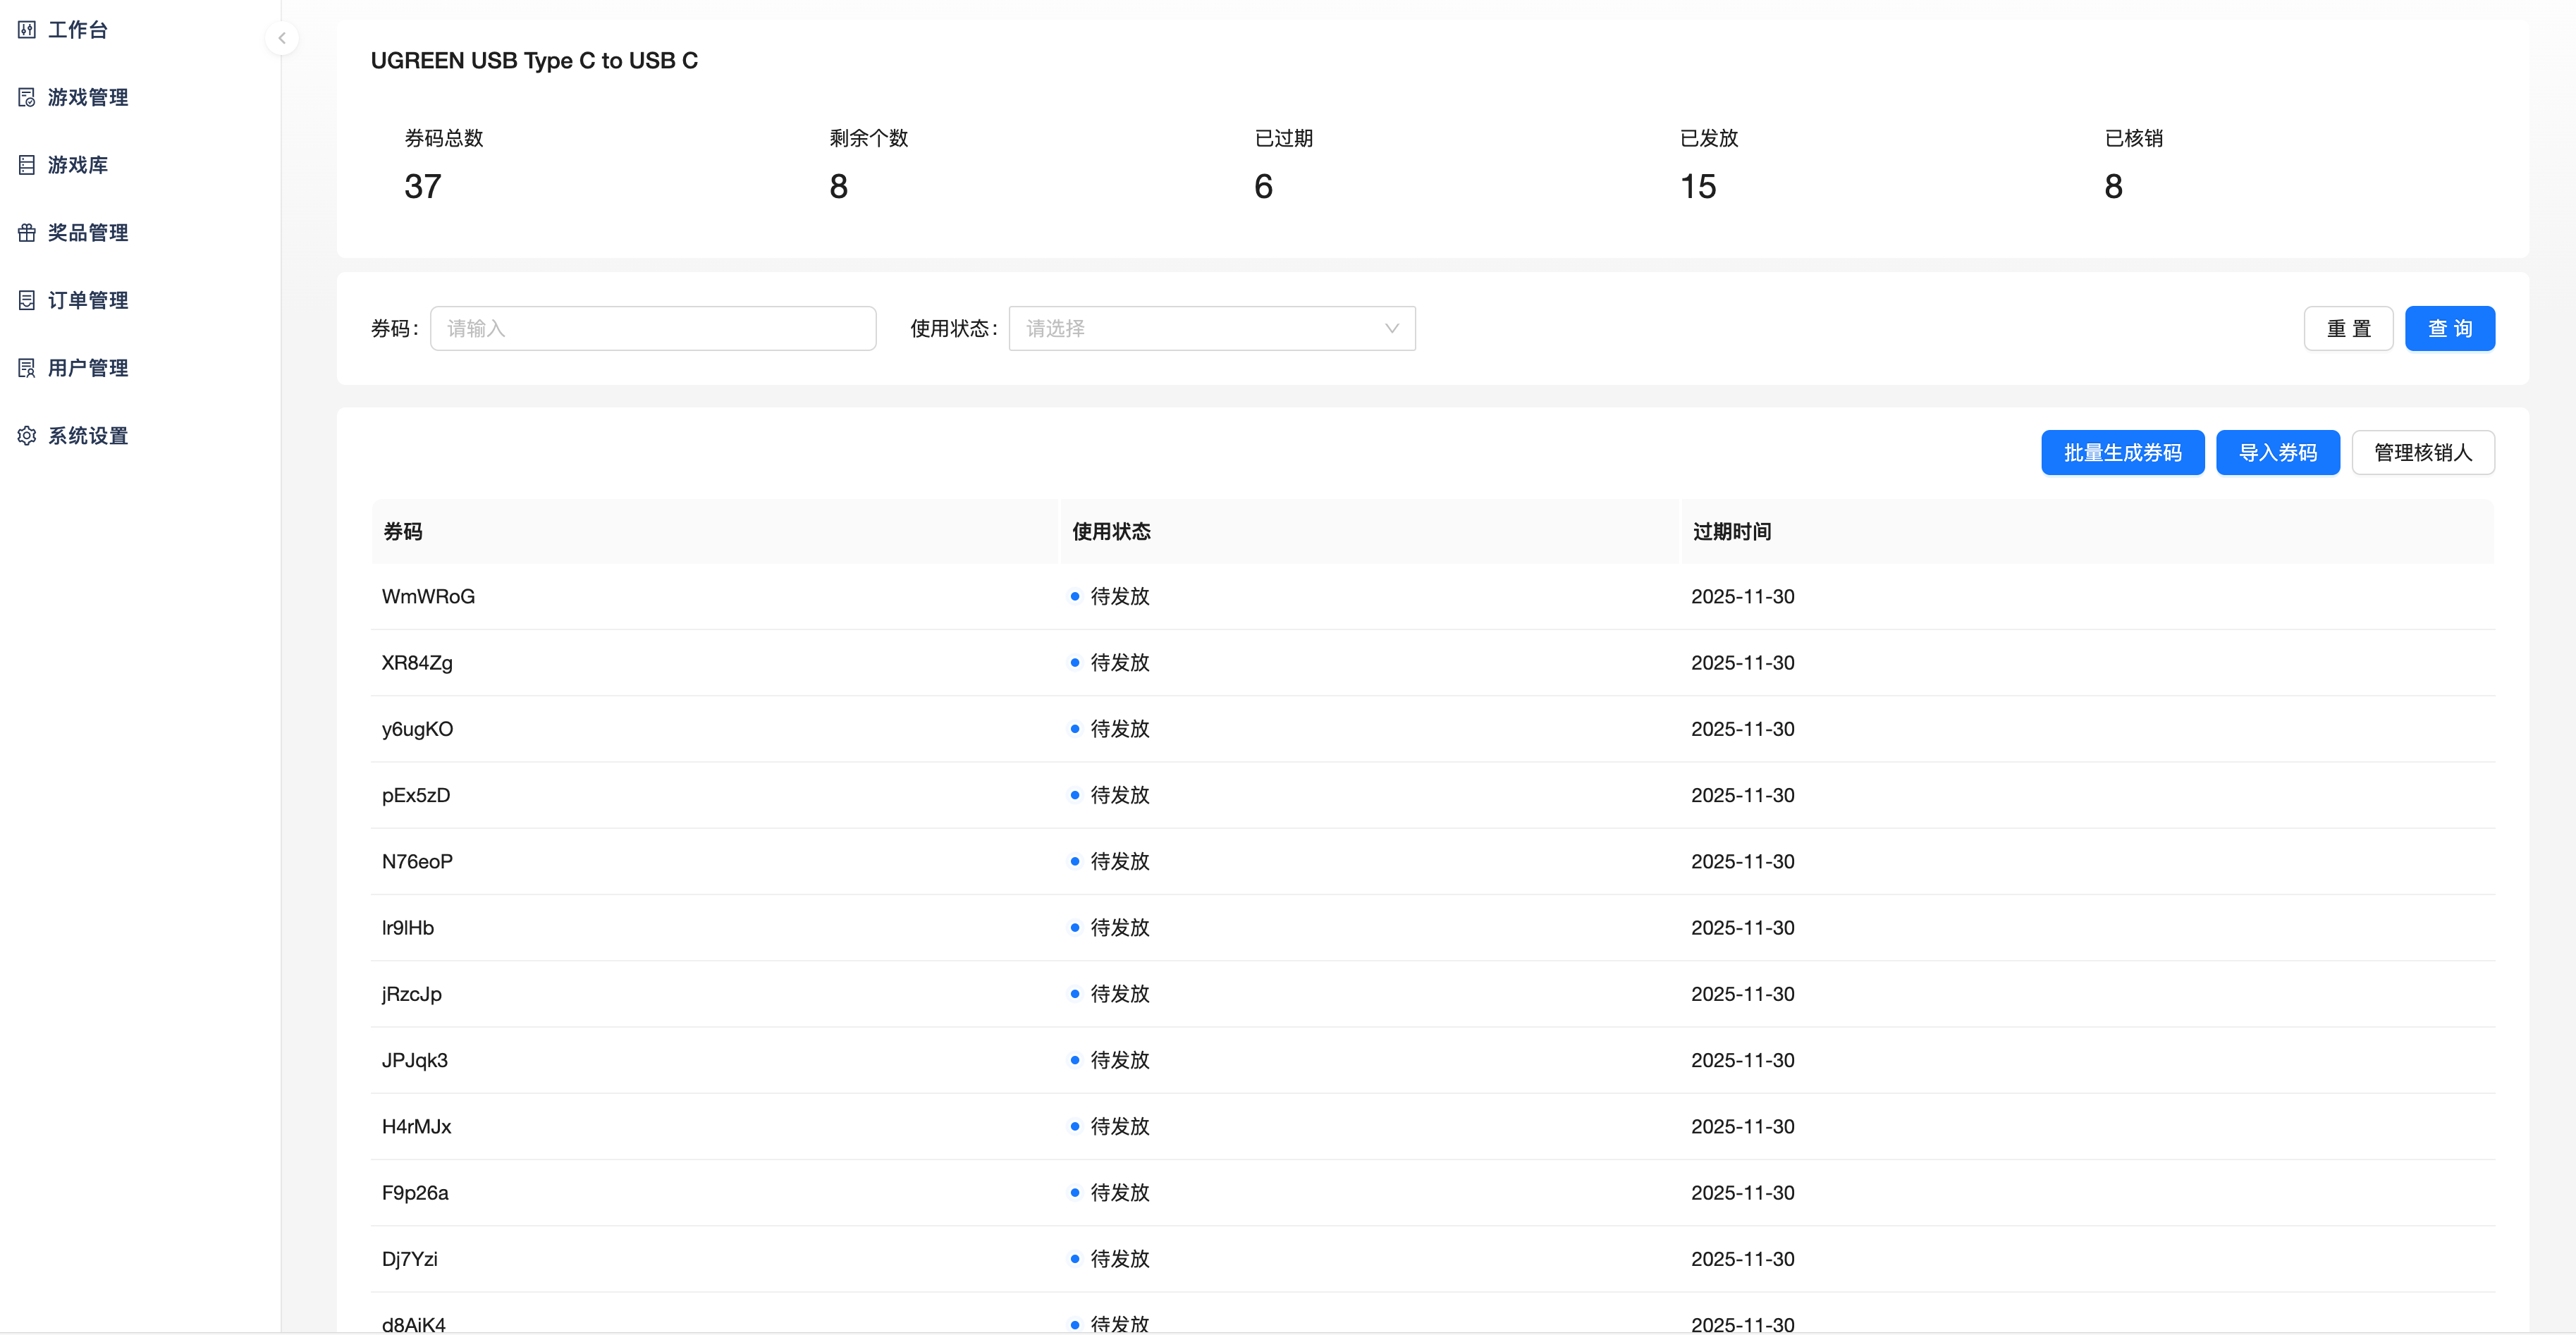Viewport: 2576px width, 1335px height.
Task: Click the expiry date in XR84Zg row
Action: pos(1742,663)
